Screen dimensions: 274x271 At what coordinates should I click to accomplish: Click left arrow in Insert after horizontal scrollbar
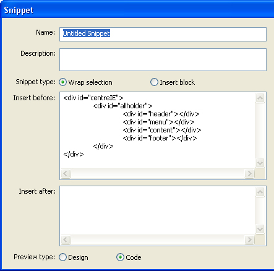coord(66,239)
